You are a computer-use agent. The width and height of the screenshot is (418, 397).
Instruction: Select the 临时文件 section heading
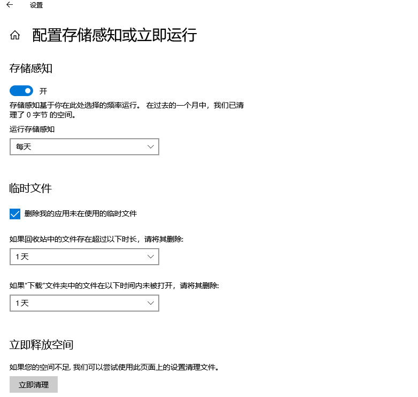click(x=31, y=188)
